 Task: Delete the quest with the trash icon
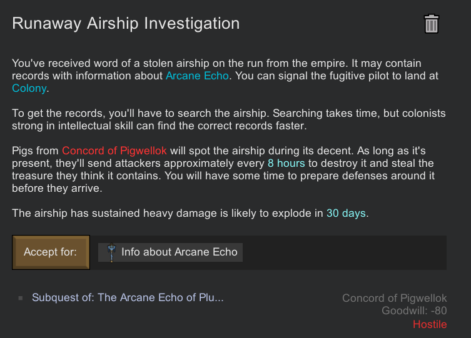pyautogui.click(x=432, y=24)
